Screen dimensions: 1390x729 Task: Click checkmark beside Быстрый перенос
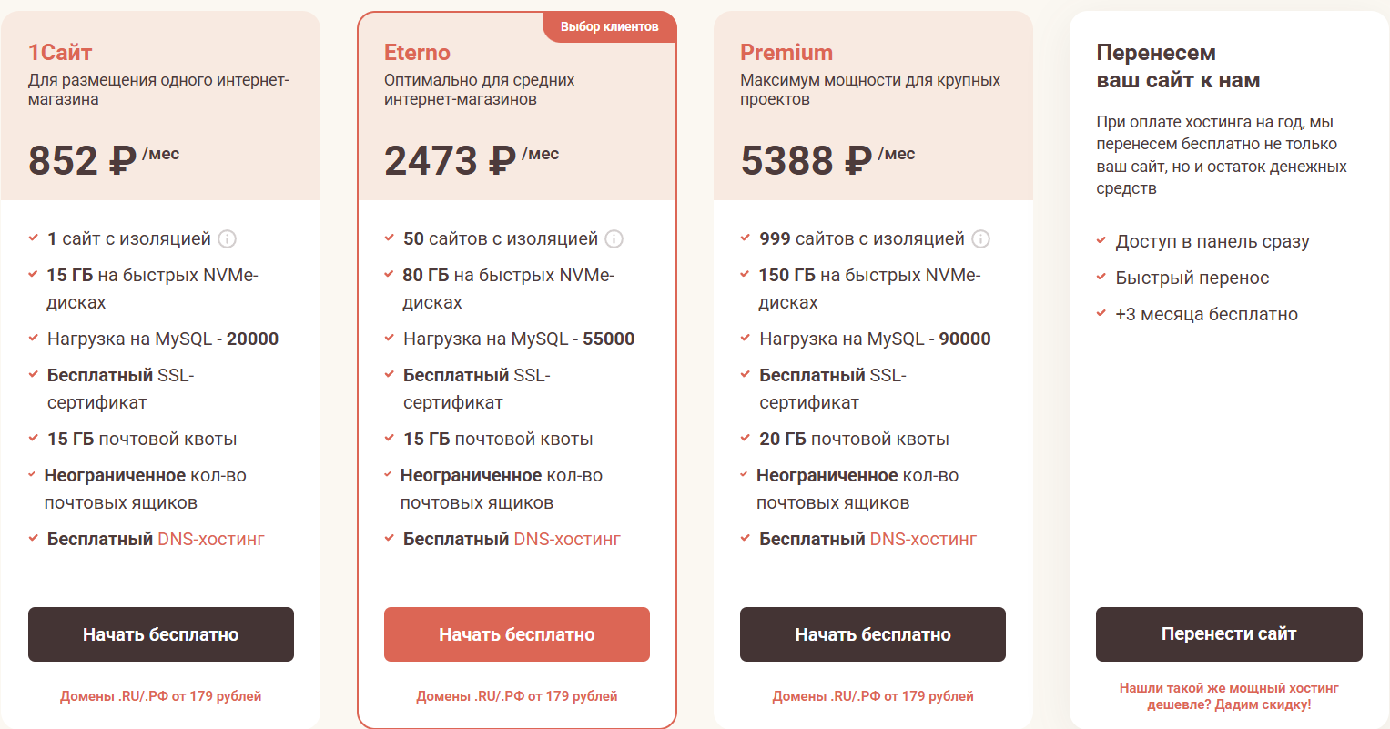click(x=1101, y=278)
